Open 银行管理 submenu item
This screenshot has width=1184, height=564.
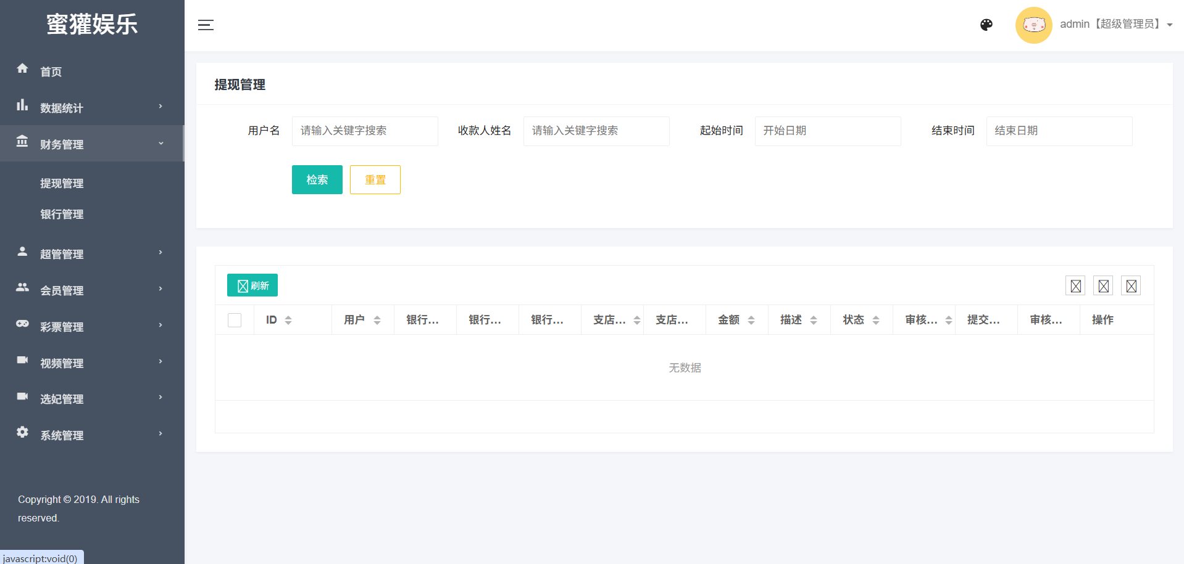pyautogui.click(x=62, y=215)
